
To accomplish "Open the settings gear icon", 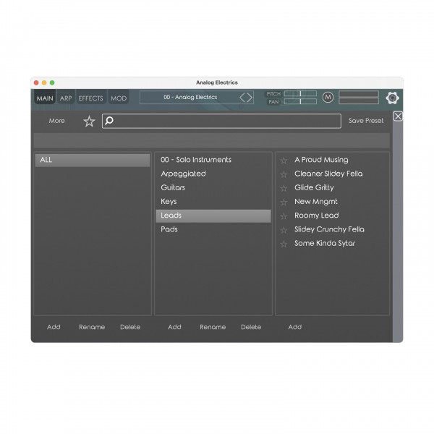I will 392,98.
